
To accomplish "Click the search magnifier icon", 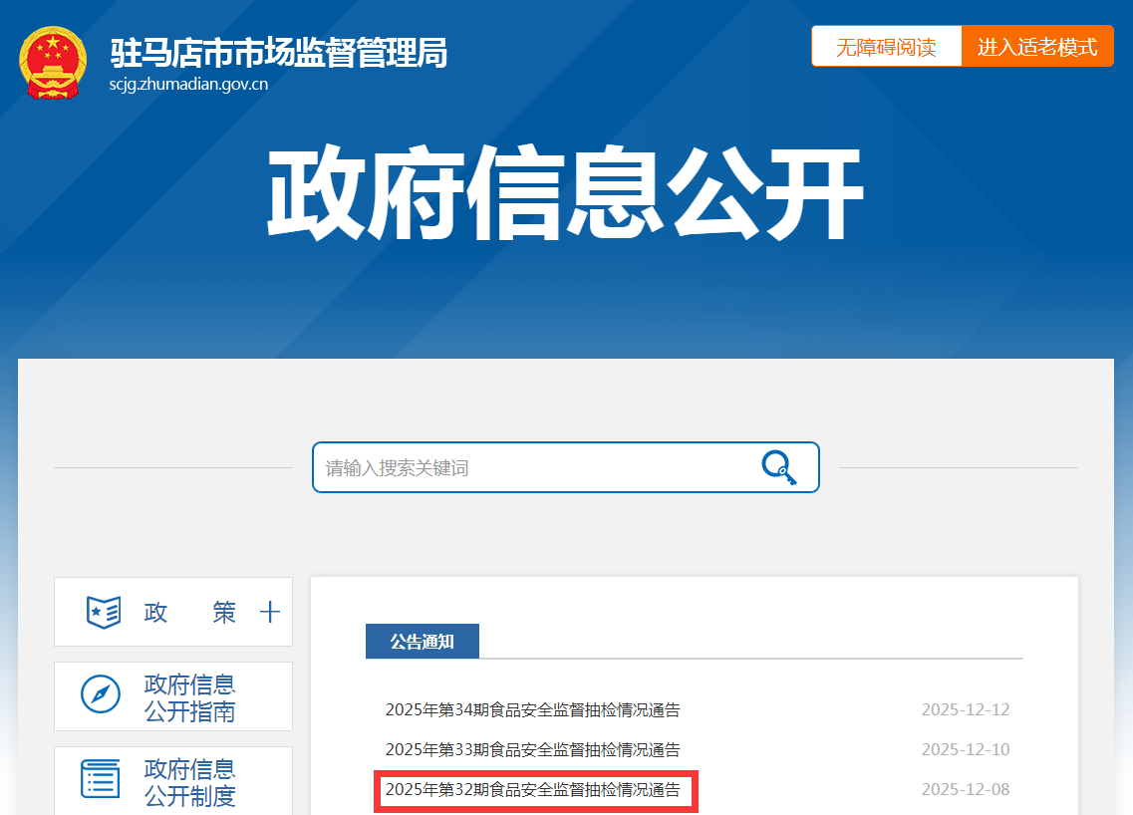I will (x=778, y=466).
